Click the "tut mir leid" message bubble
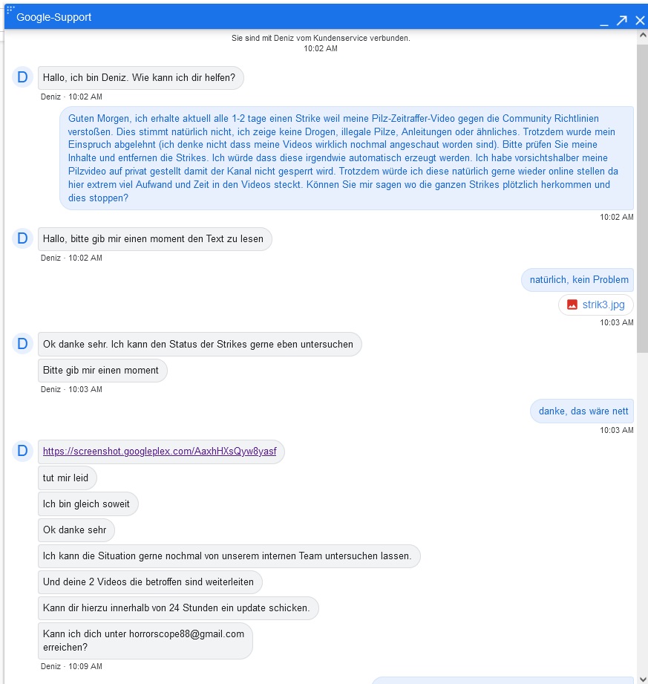Viewport: 648px width, 684px height. point(67,478)
